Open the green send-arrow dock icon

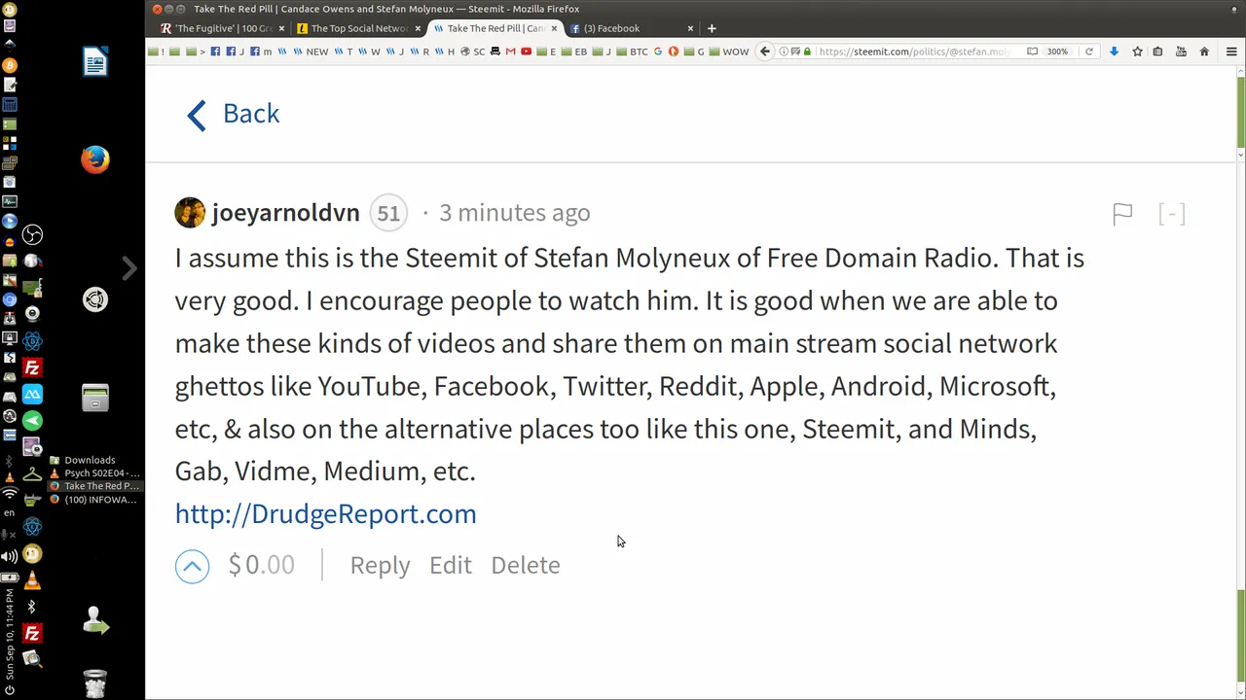click(32, 421)
